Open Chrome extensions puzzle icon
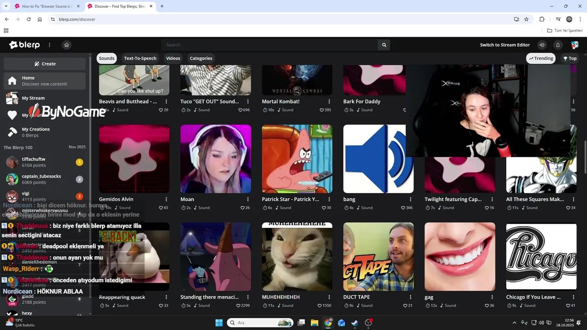 (542, 19)
